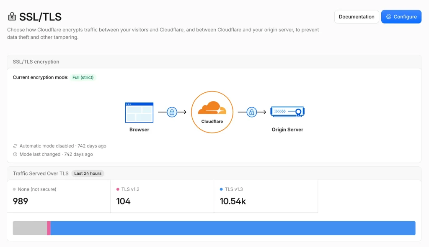Image resolution: width=429 pixels, height=247 pixels.
Task: Click the gray not-secure bar segment
Action: (30, 228)
